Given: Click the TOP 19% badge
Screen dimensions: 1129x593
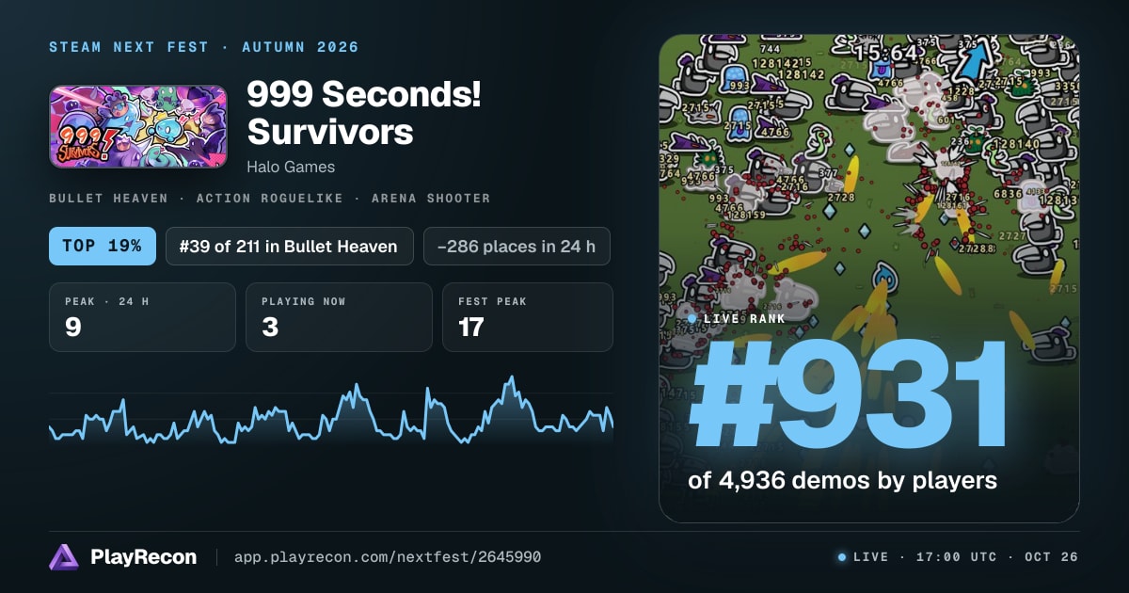Looking at the screenshot, I should click(103, 247).
